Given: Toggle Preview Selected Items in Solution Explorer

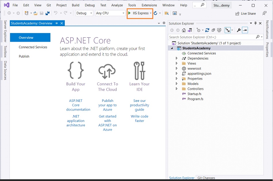Looking at the screenshot, I should click(245, 30).
